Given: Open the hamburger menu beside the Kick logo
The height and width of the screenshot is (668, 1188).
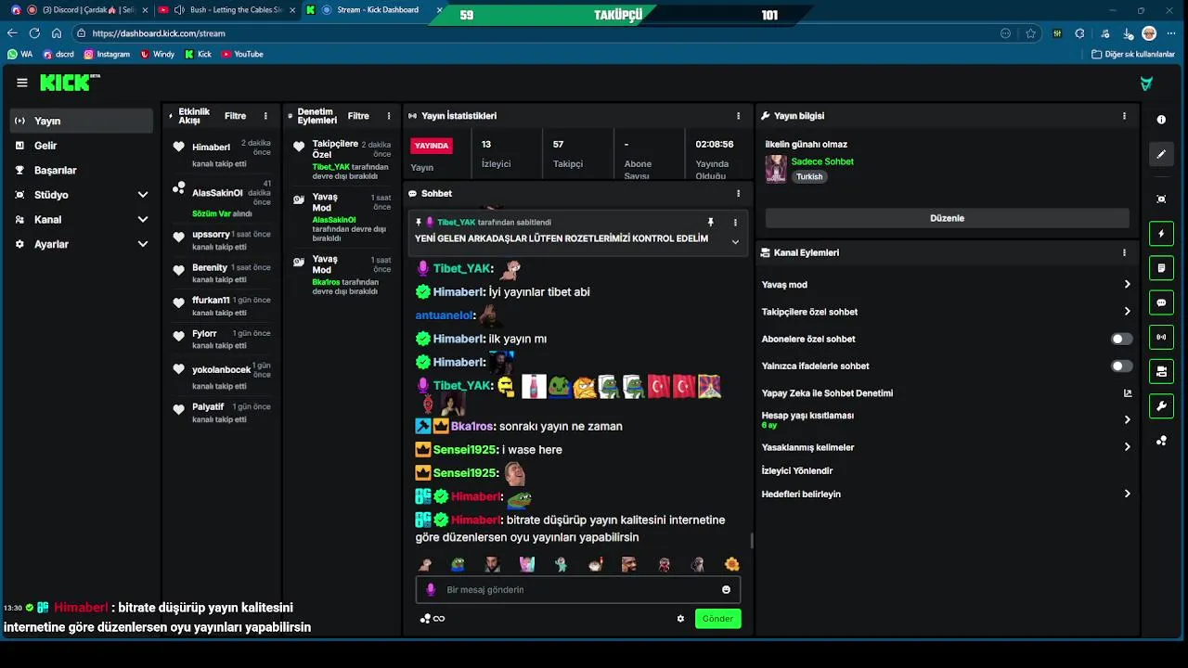Looking at the screenshot, I should pos(21,83).
